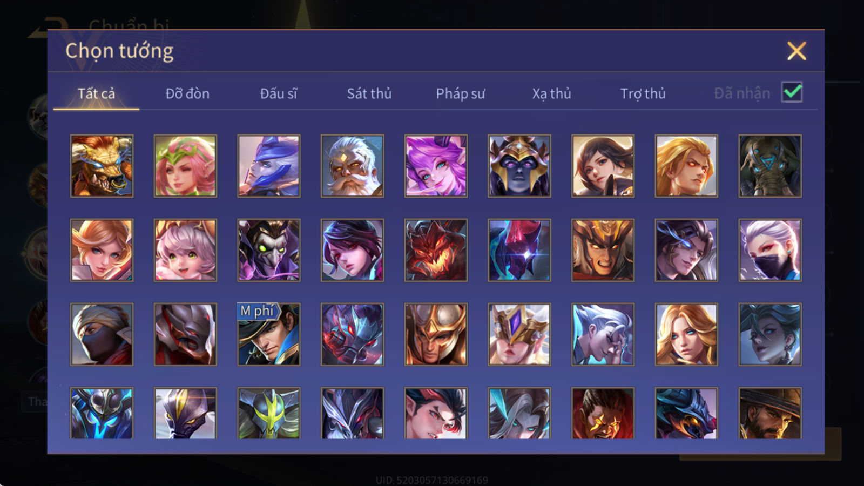Open the 'Sát thủ' tab

click(x=369, y=93)
